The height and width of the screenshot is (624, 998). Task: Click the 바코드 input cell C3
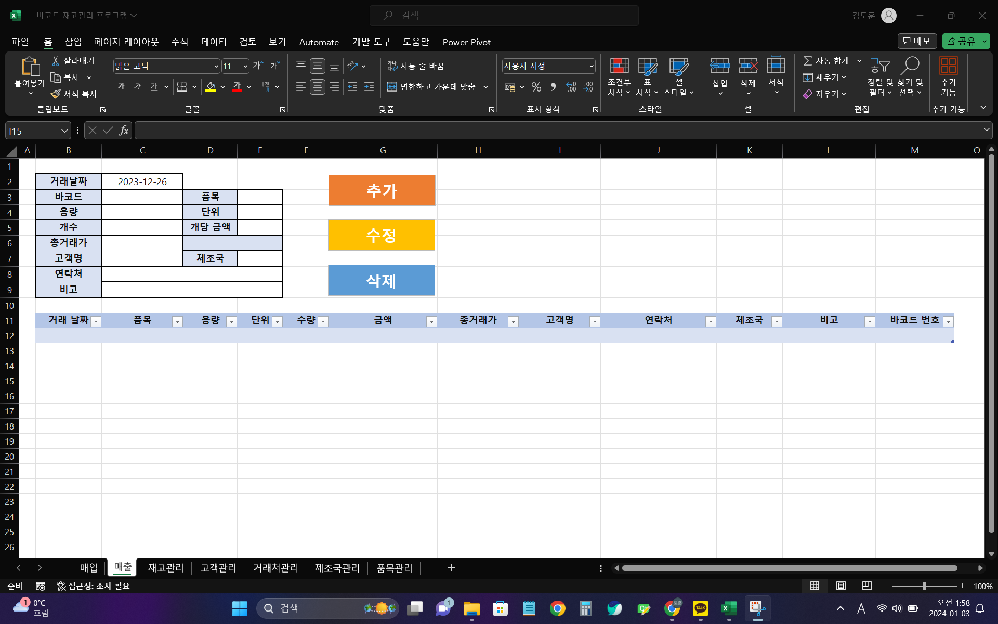point(142,197)
